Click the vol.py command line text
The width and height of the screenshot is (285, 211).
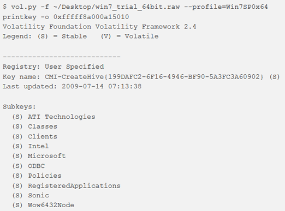135,7
